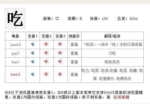150x104 pixels.
Task: Click the 粤音 column header
Action: [x=15, y=36]
